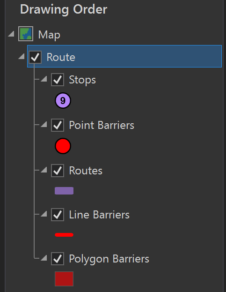The image size is (226, 292).
Task: Collapse the Map tree node
Action: click(x=11, y=34)
